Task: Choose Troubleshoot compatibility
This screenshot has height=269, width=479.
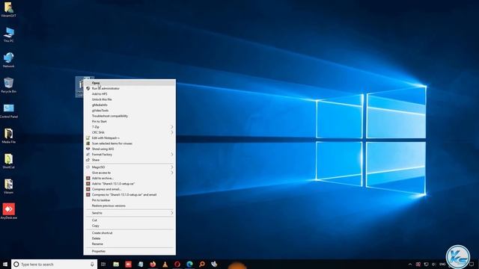Action: (x=129, y=116)
